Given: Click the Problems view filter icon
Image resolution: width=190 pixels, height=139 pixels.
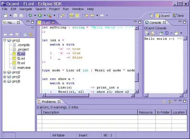Looking at the screenshot, I should (170, 102).
